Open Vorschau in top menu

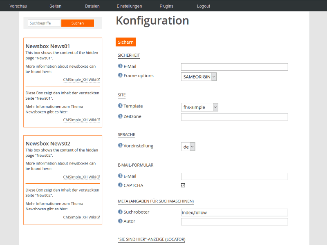pos(18,6)
